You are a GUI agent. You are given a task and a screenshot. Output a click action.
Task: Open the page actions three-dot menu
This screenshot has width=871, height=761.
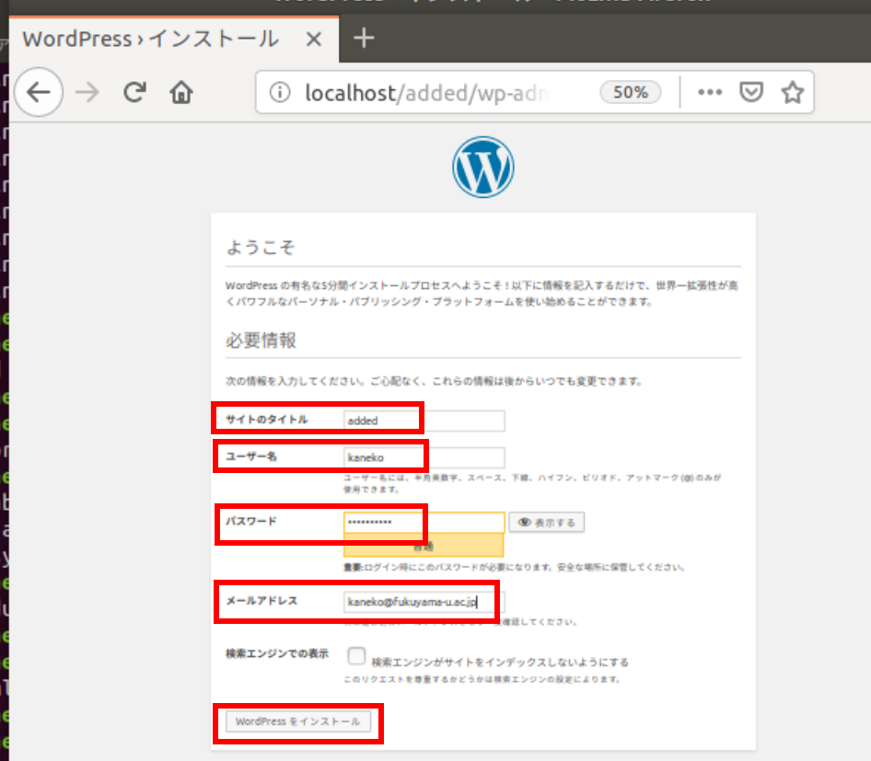pos(709,92)
